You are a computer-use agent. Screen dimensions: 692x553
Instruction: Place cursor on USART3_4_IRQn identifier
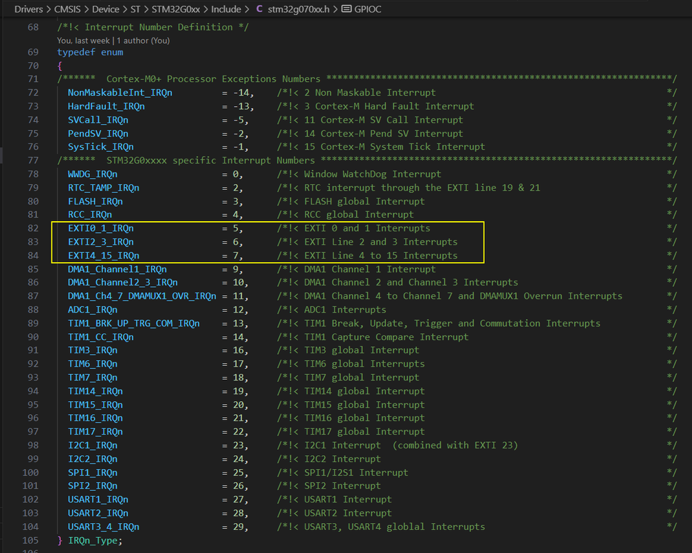(103, 527)
